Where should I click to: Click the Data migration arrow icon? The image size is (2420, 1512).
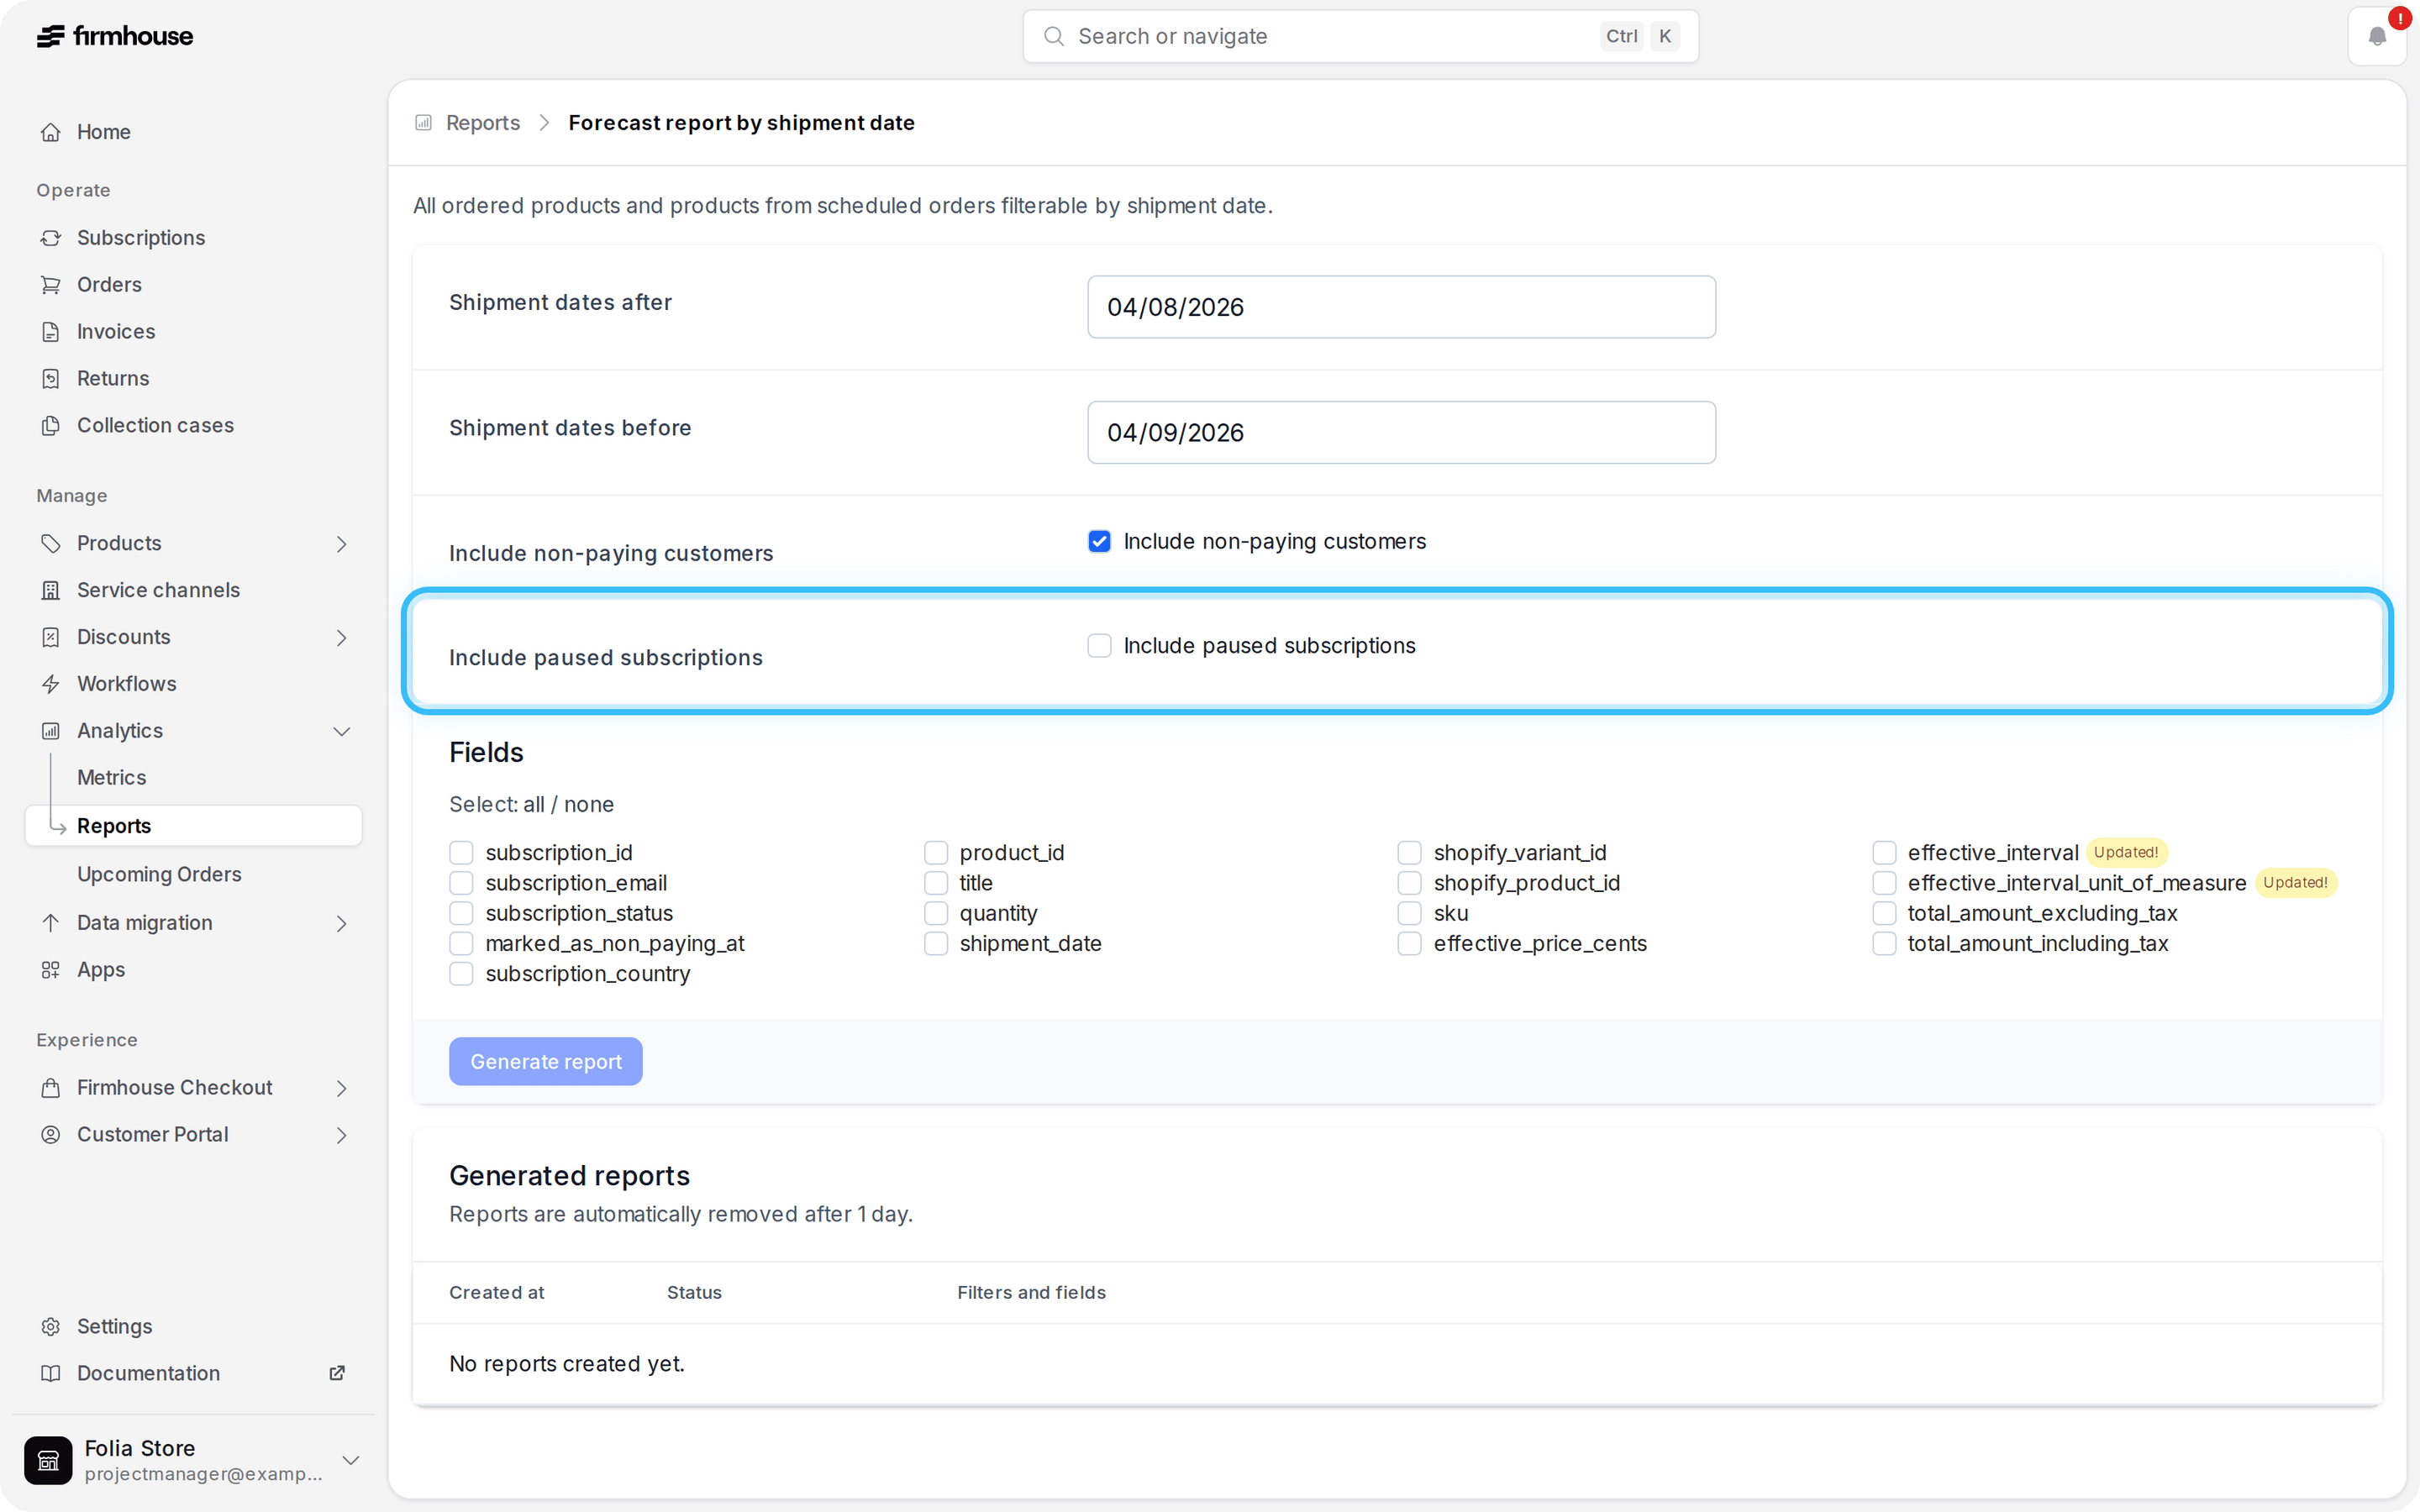coord(50,924)
